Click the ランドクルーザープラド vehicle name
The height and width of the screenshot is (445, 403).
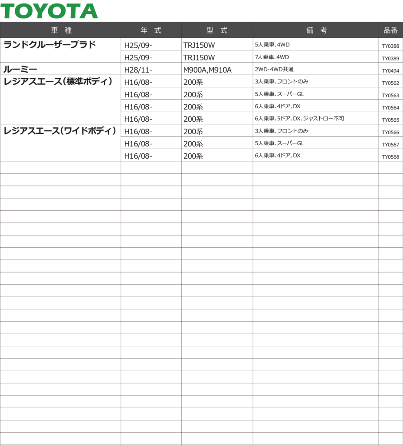[49, 44]
